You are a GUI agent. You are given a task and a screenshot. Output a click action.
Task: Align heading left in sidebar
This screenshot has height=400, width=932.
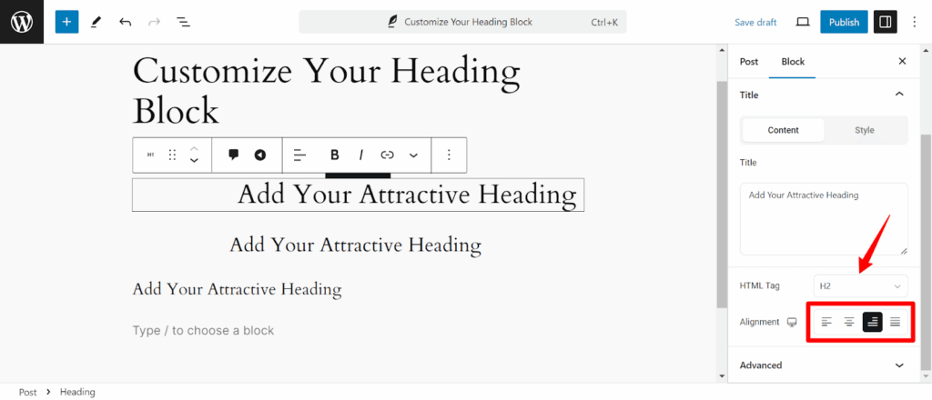coord(826,322)
